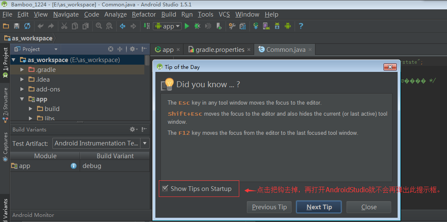Click the Close button in tip dialog
The width and height of the screenshot is (447, 222).
tap(369, 207)
